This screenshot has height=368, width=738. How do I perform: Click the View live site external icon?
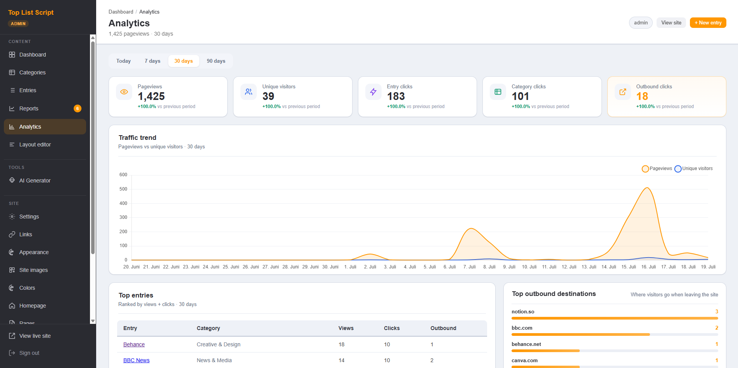[x=12, y=336]
